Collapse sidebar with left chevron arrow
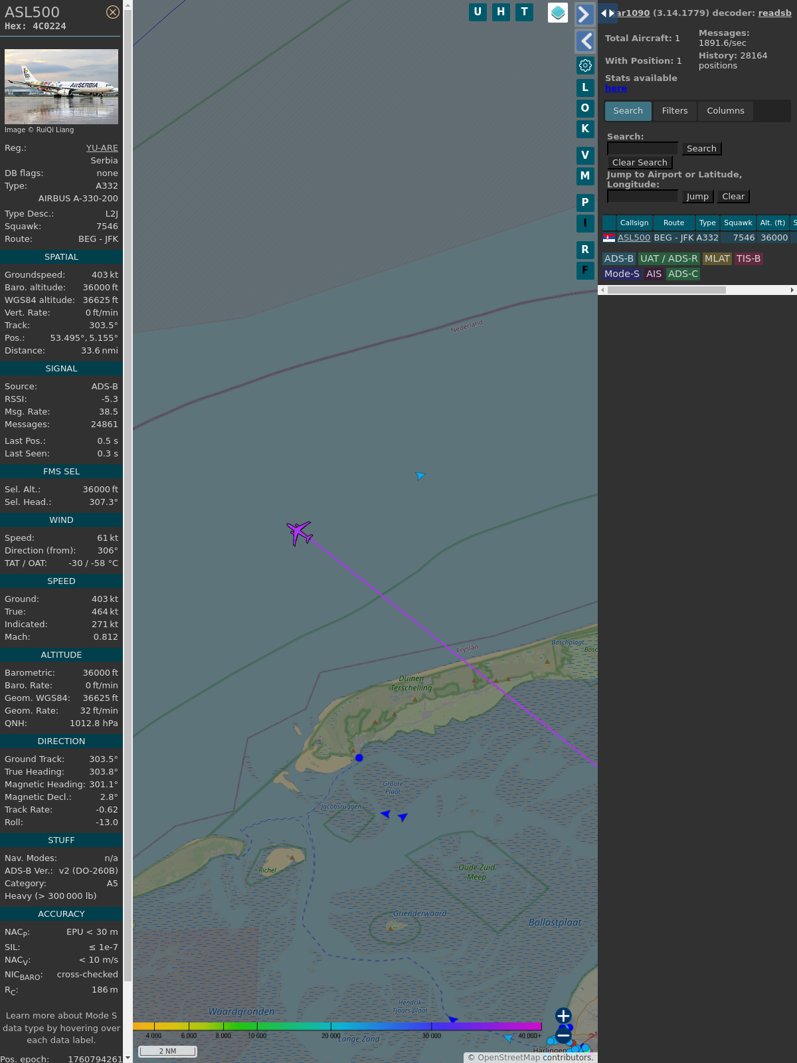 pos(585,41)
